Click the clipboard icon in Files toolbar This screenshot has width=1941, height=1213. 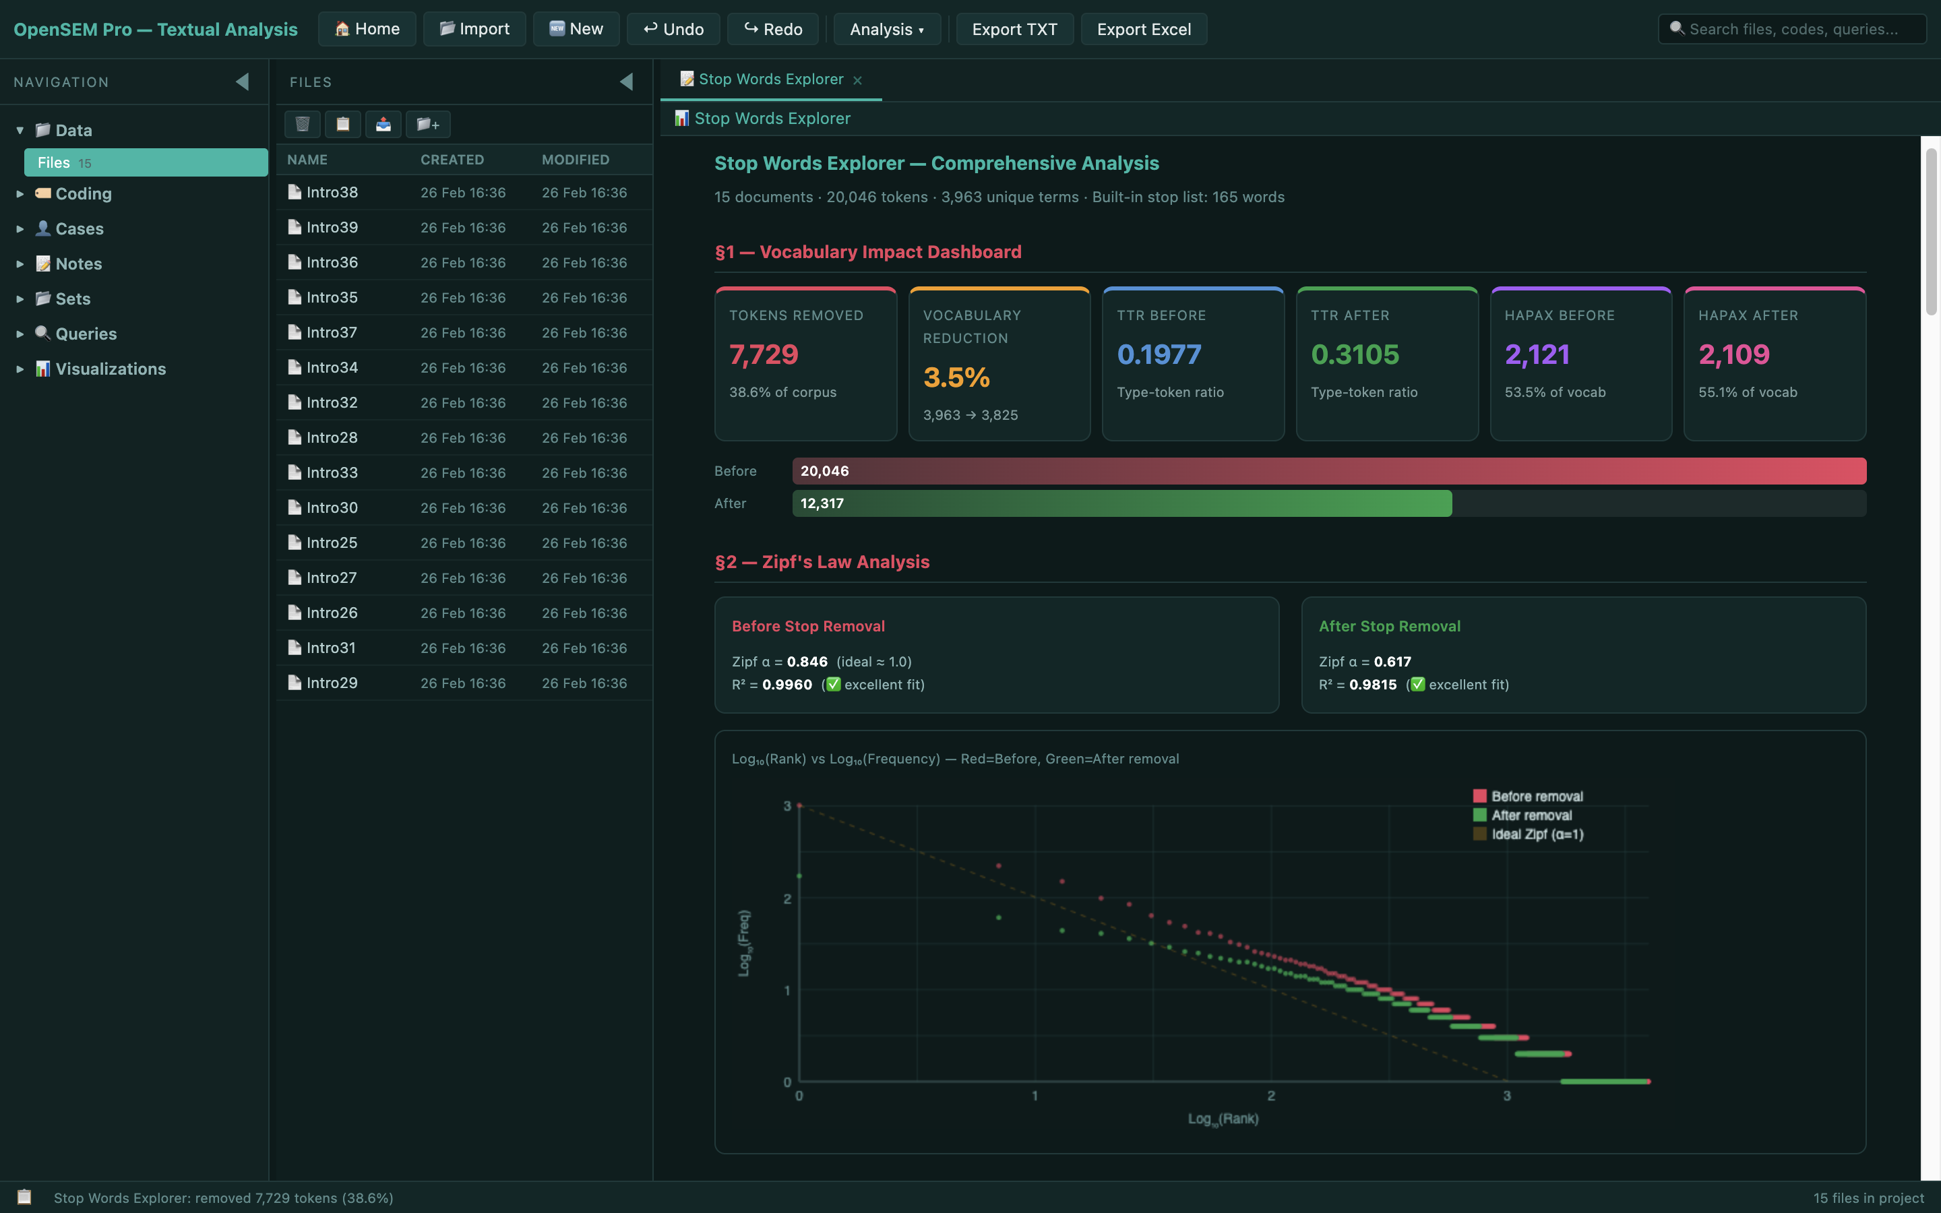click(x=342, y=125)
